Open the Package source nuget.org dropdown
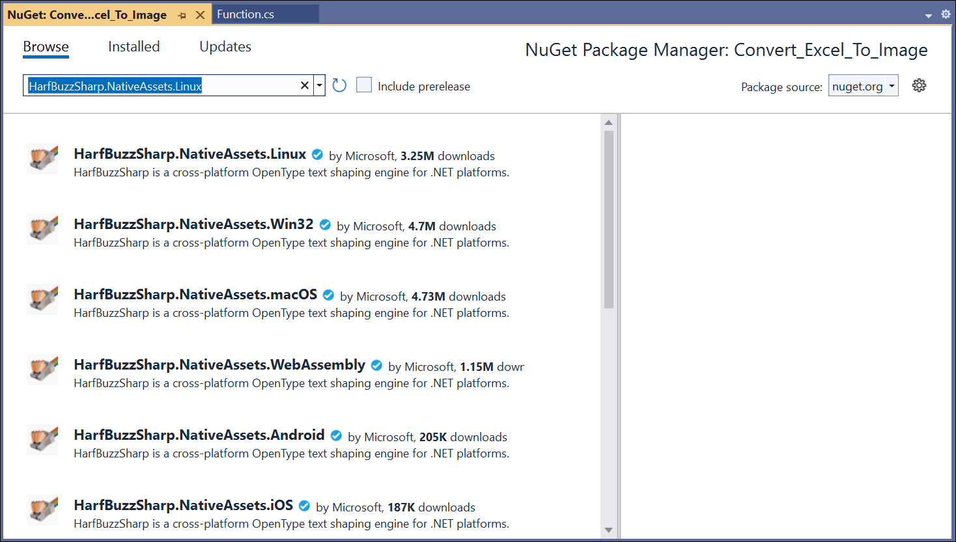 click(863, 86)
